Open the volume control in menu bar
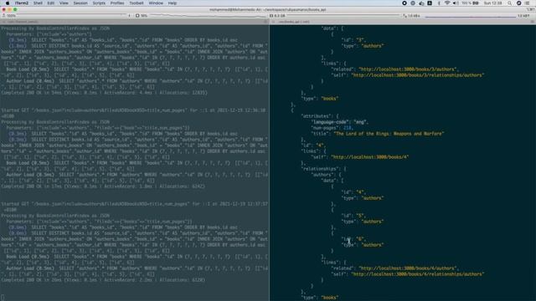 click(456, 3)
